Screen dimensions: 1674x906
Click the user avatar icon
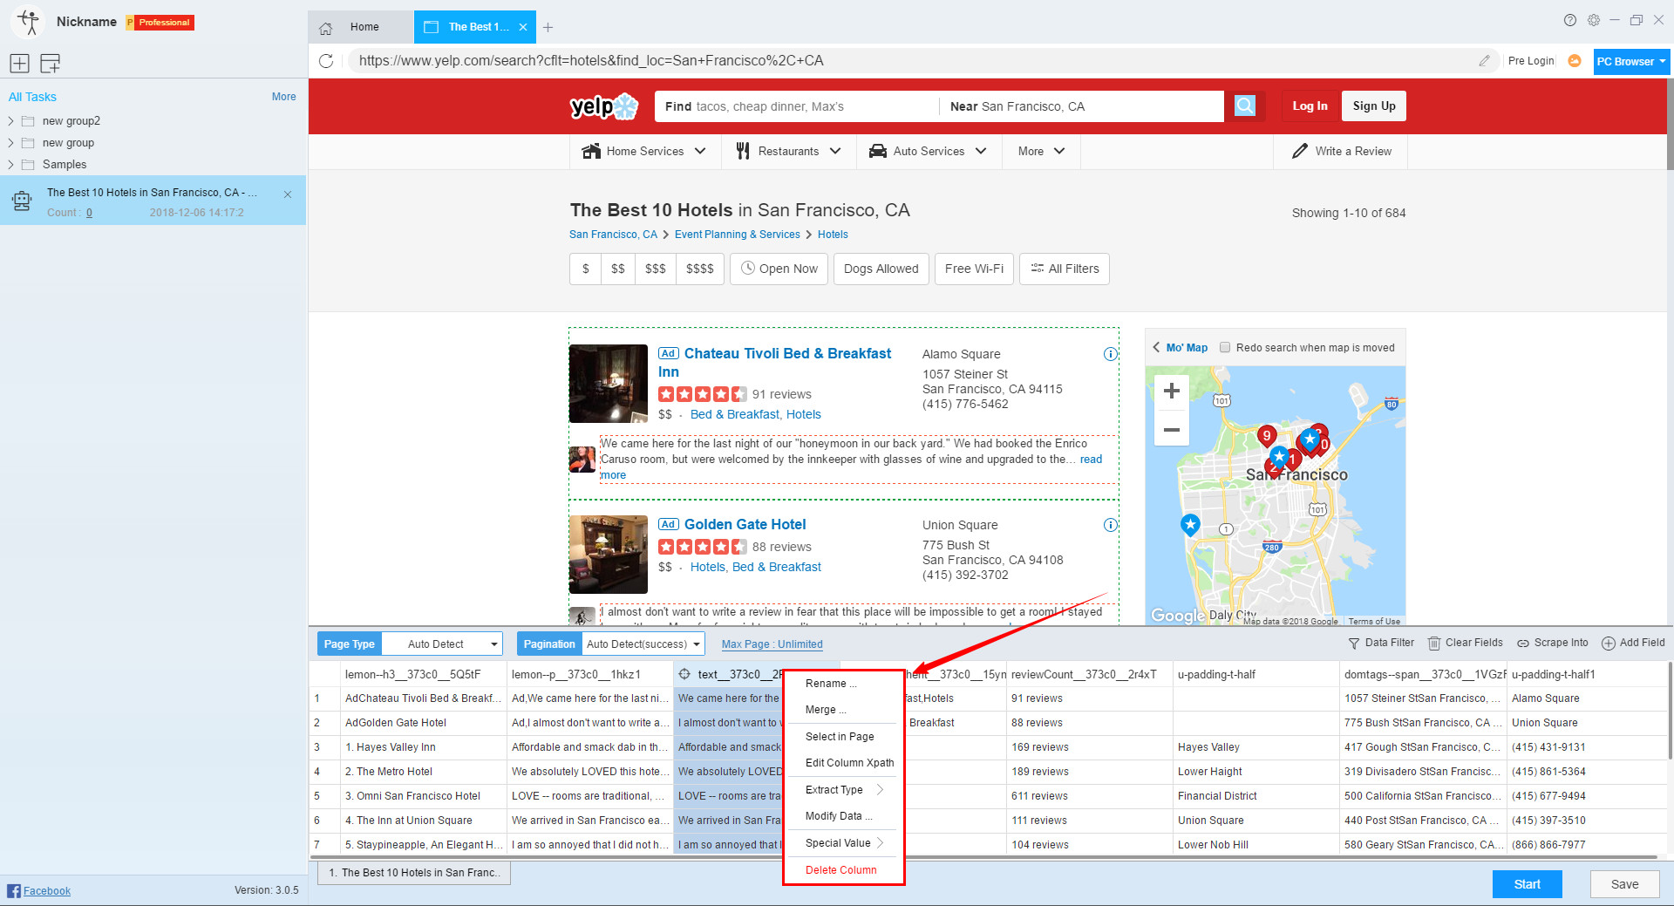(29, 22)
